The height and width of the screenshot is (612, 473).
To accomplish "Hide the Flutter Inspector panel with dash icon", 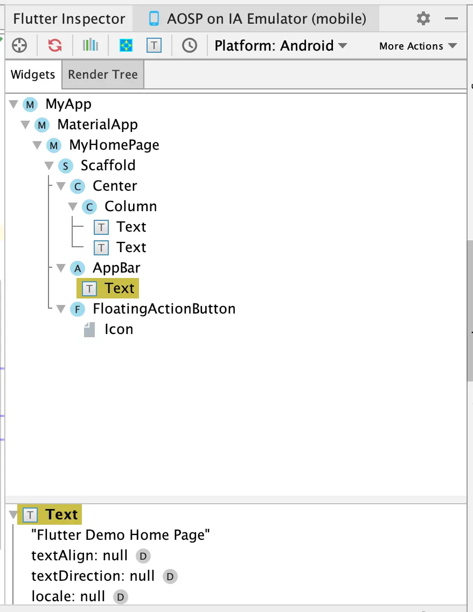I will point(451,18).
